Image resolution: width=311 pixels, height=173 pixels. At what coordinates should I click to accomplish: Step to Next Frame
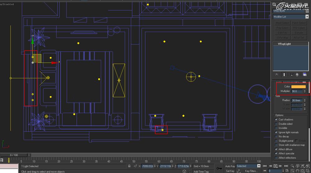point(280,166)
